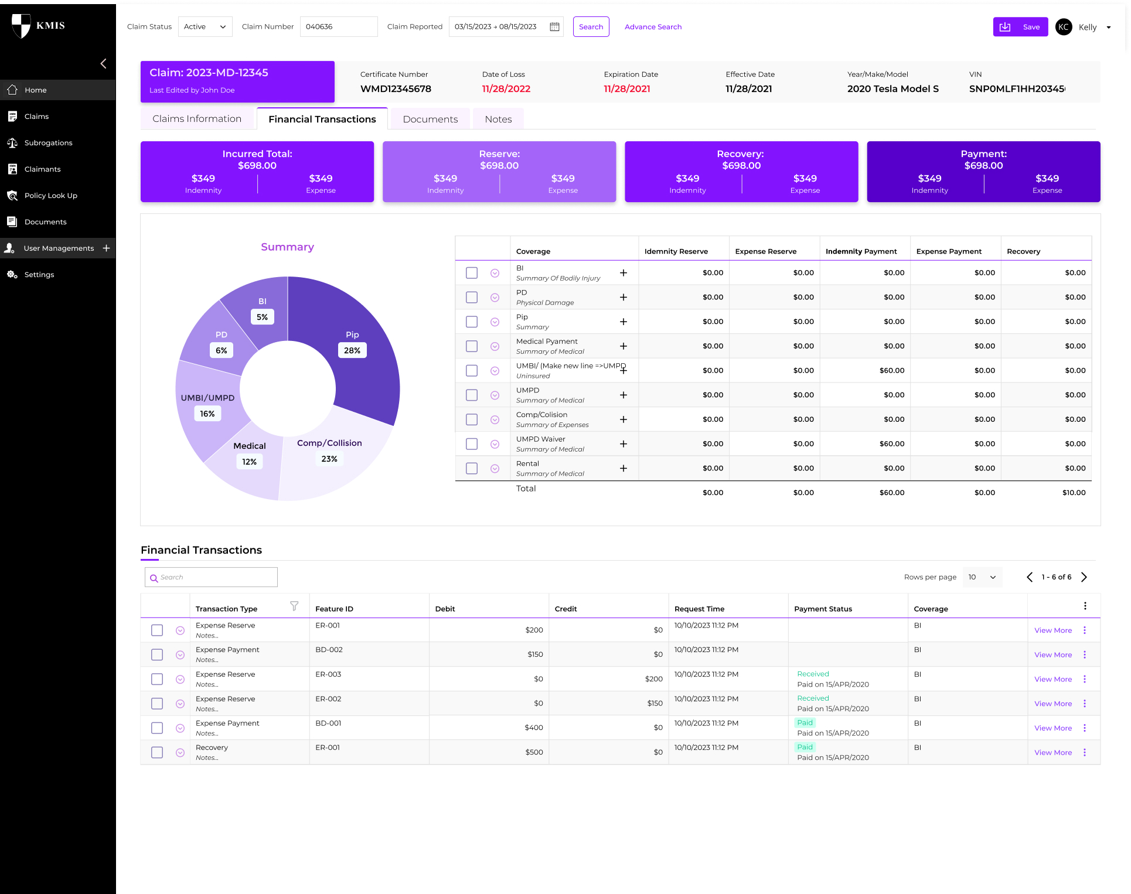Collapse the sidebar using the chevron arrow

(104, 63)
